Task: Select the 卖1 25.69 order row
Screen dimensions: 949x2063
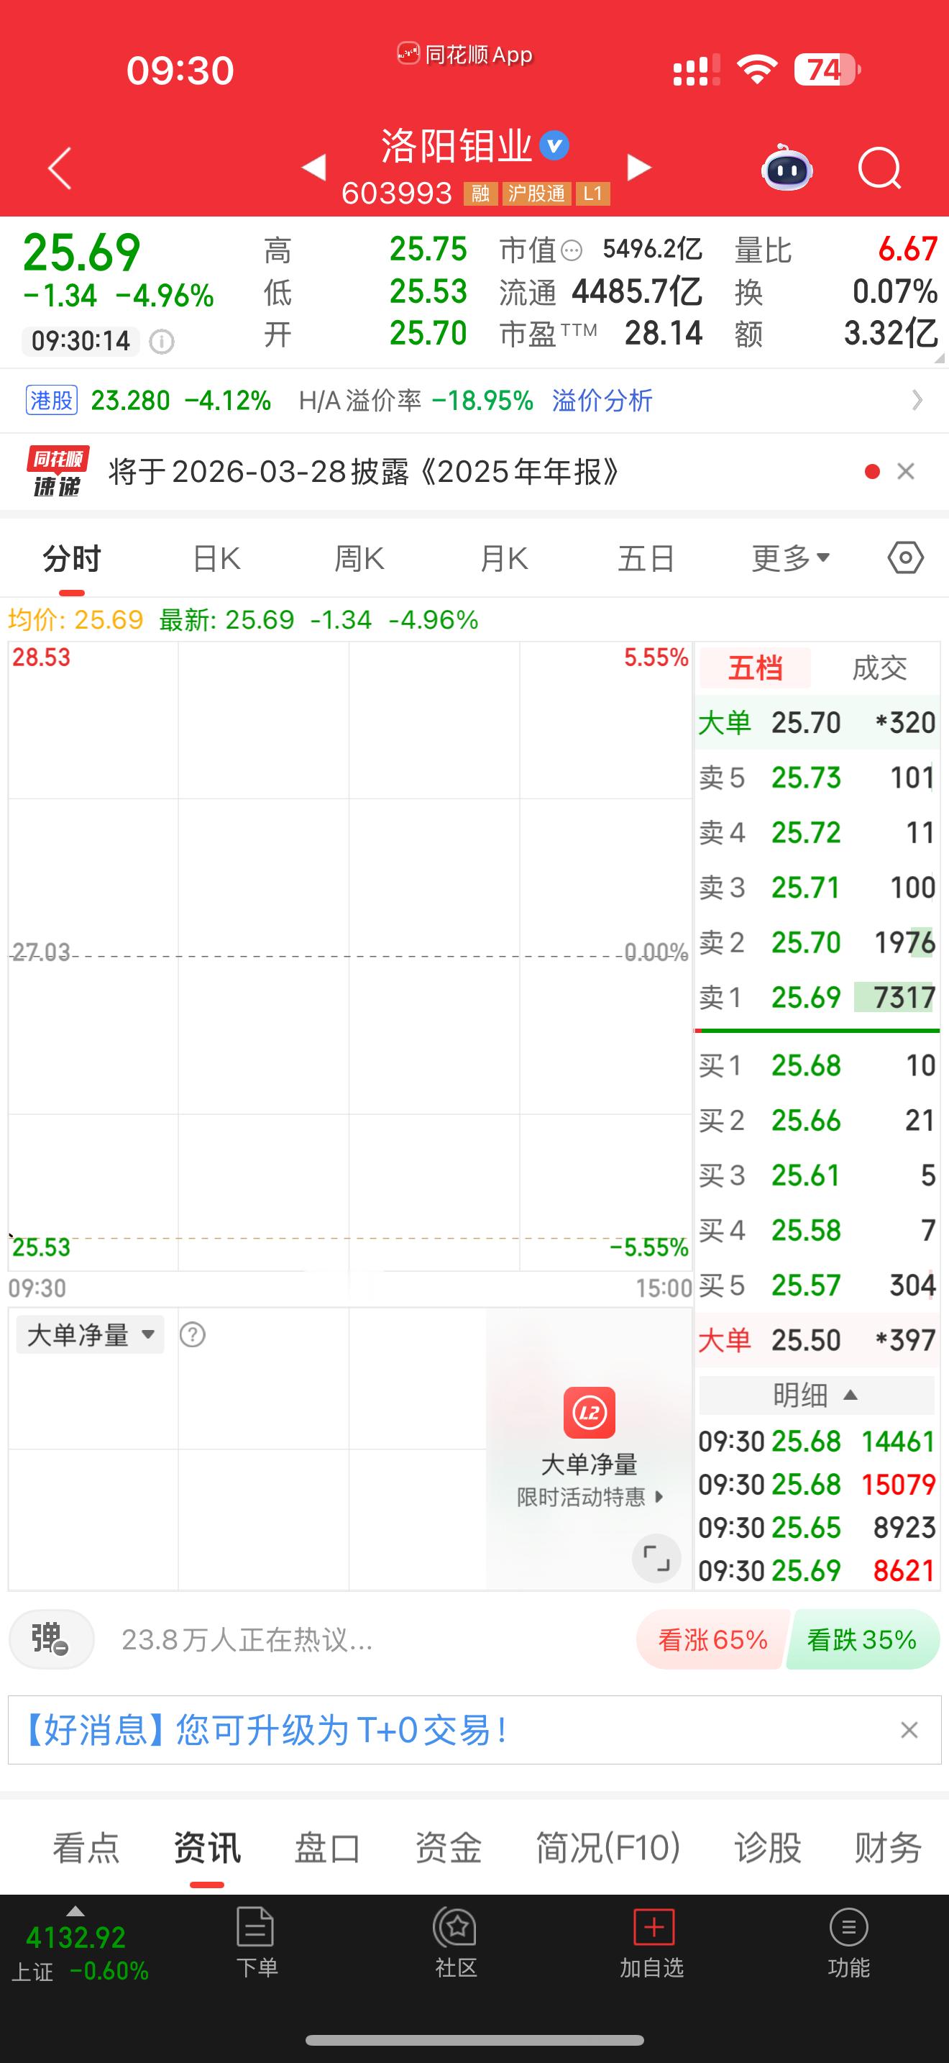Action: pyautogui.click(x=817, y=997)
